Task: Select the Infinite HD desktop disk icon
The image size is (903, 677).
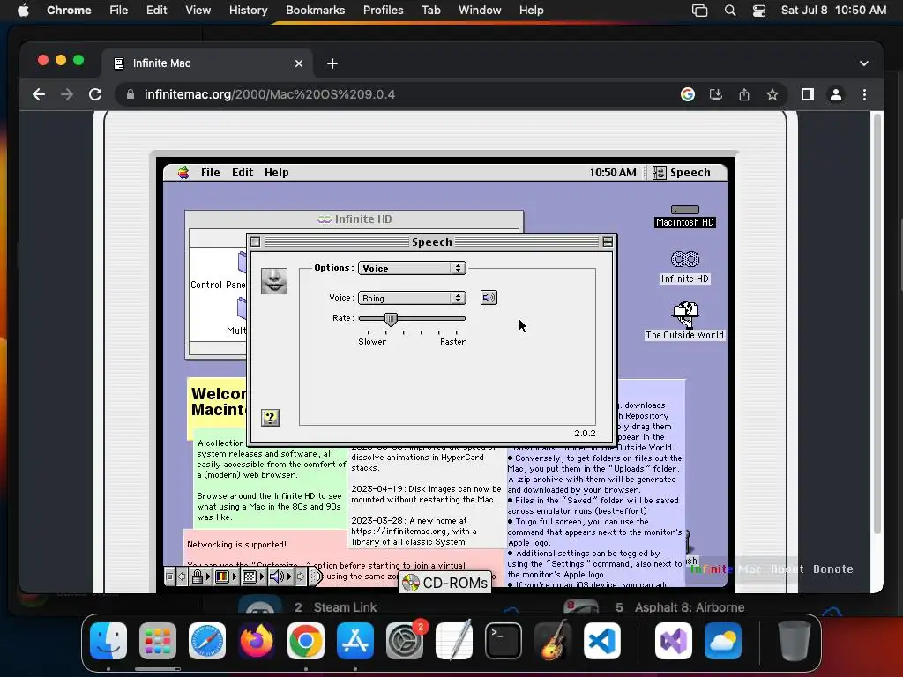Action: [684, 268]
